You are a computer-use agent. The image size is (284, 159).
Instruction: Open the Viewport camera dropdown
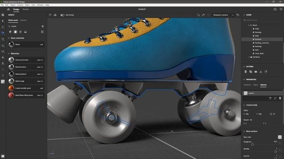tap(223, 15)
